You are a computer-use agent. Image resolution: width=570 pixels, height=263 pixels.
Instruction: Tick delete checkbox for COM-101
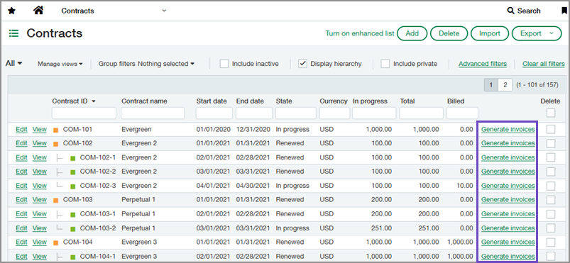tap(551, 129)
